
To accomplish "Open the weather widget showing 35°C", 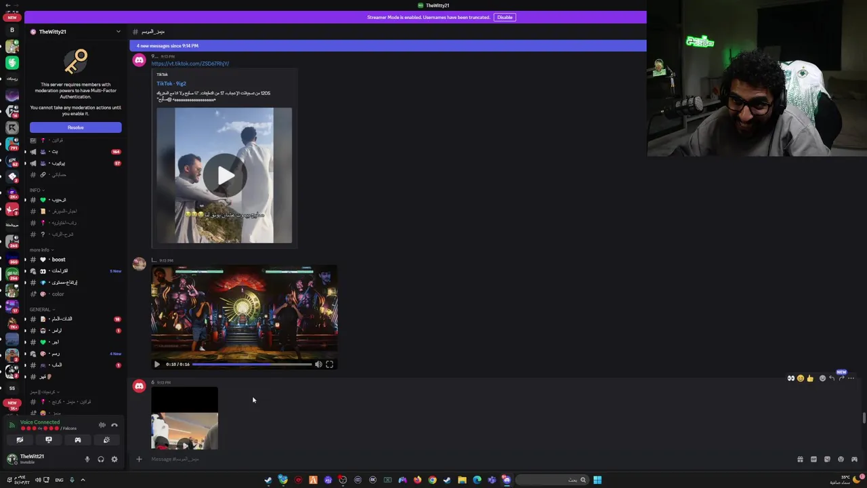I will point(845,480).
